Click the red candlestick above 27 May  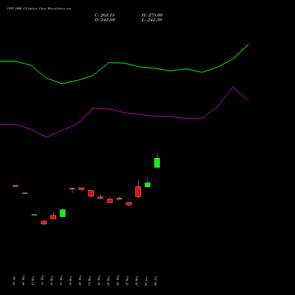click(x=129, y=204)
